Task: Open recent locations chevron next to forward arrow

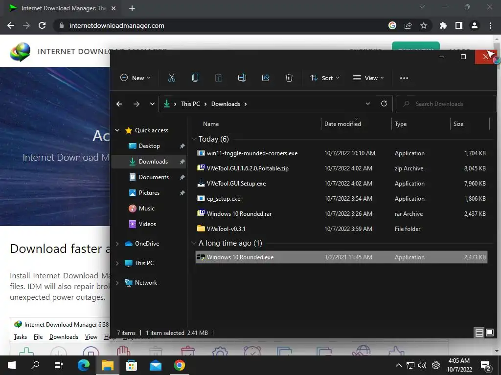Action: 153,104
